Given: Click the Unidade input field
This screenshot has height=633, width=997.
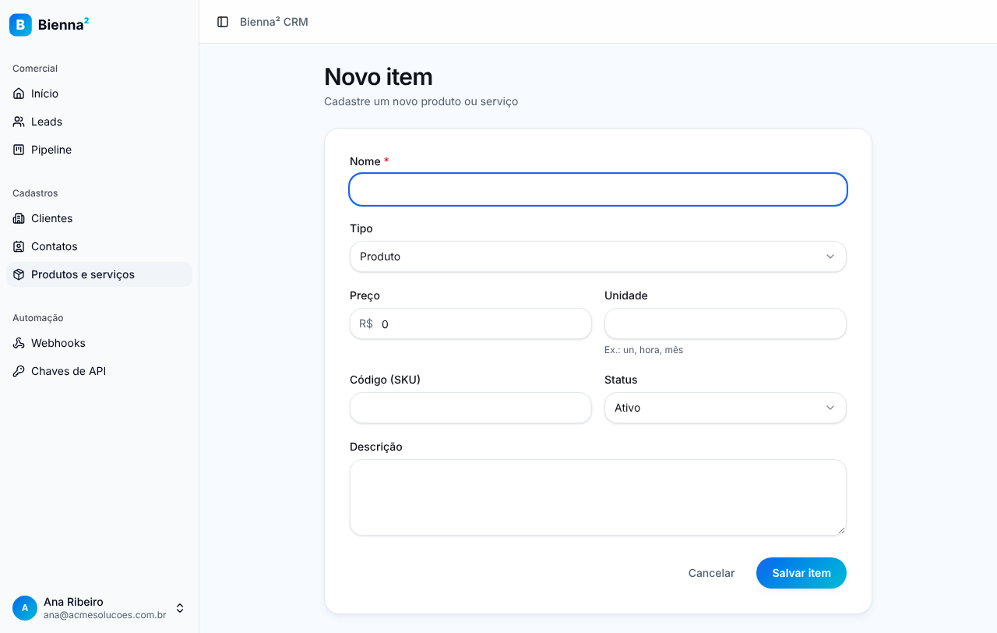Looking at the screenshot, I should click(x=725, y=324).
